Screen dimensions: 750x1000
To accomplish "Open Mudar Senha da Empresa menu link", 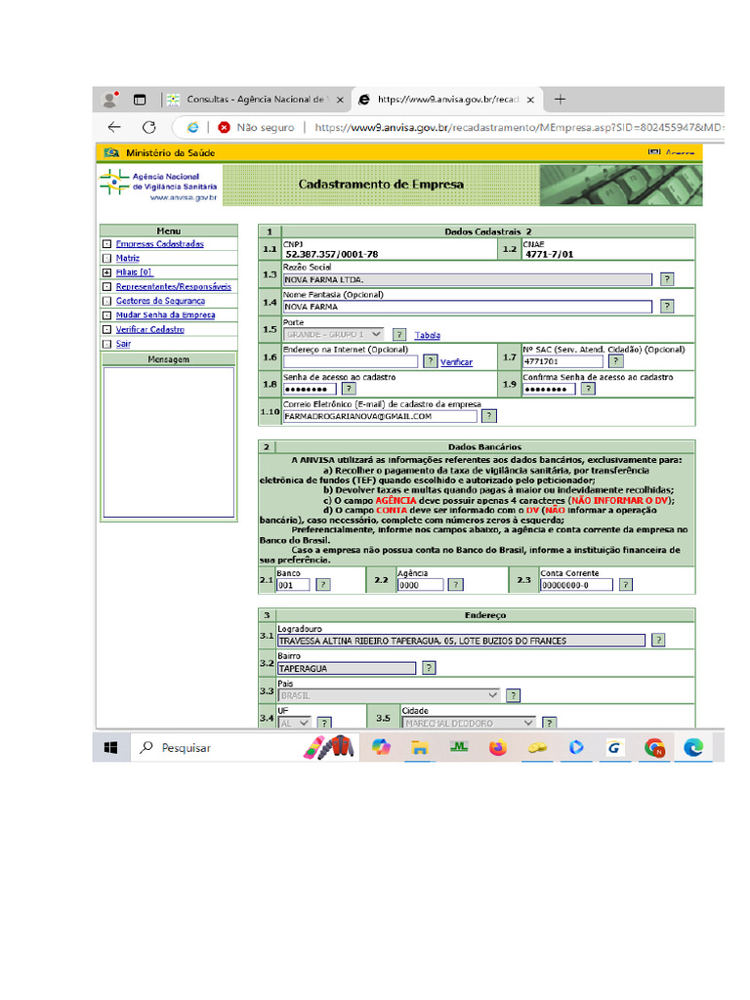I will point(165,315).
